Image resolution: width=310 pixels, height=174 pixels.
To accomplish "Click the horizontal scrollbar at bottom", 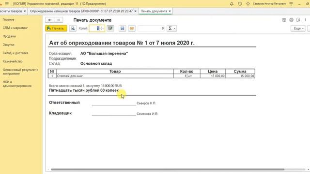I will click(x=168, y=169).
